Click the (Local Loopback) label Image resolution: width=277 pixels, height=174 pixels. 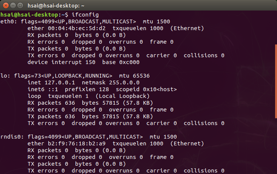(122, 96)
